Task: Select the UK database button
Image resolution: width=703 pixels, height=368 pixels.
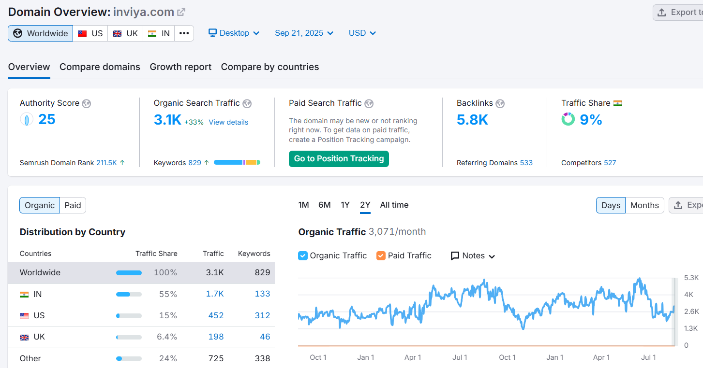Action: [x=125, y=33]
